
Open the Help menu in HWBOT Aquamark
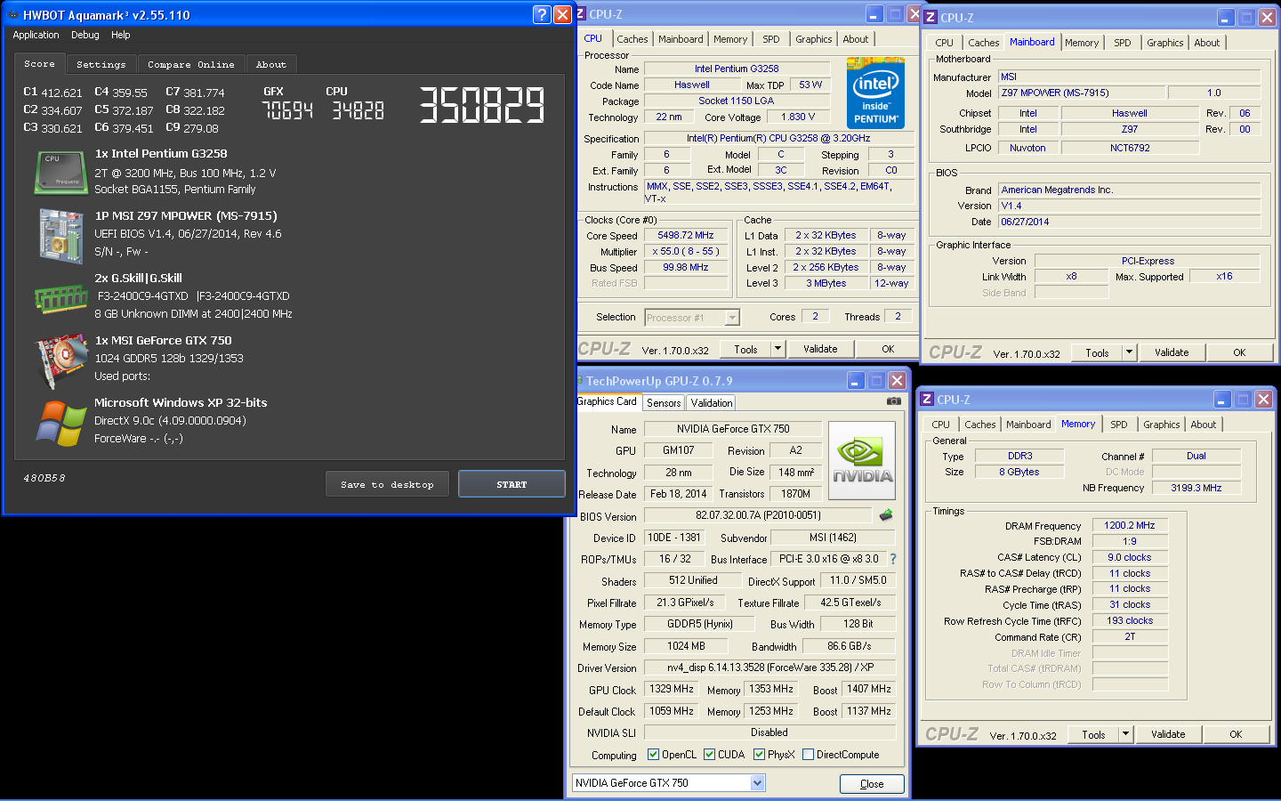pos(121,36)
